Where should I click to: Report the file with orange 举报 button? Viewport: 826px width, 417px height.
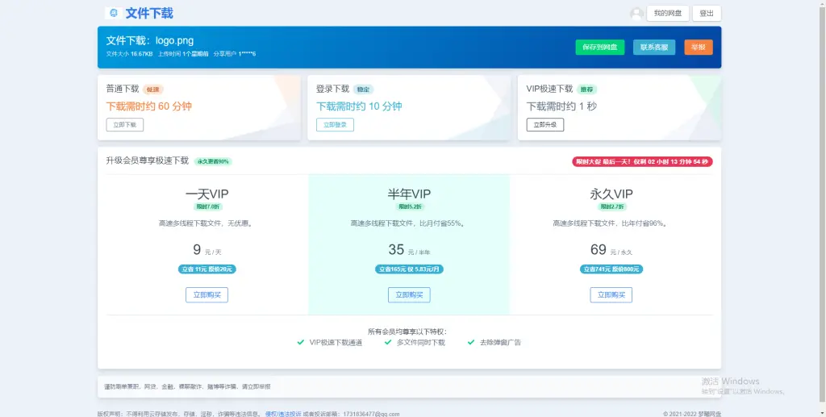coord(698,48)
